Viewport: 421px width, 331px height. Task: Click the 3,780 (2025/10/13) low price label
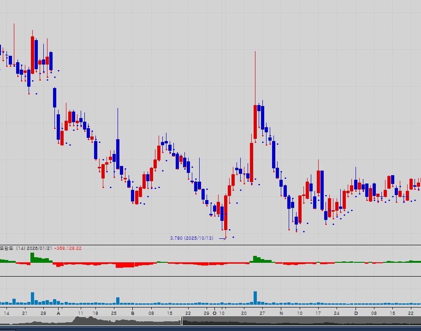[191, 238]
